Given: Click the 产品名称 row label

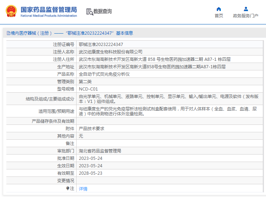Looking at the screenshot, I should (66, 74).
